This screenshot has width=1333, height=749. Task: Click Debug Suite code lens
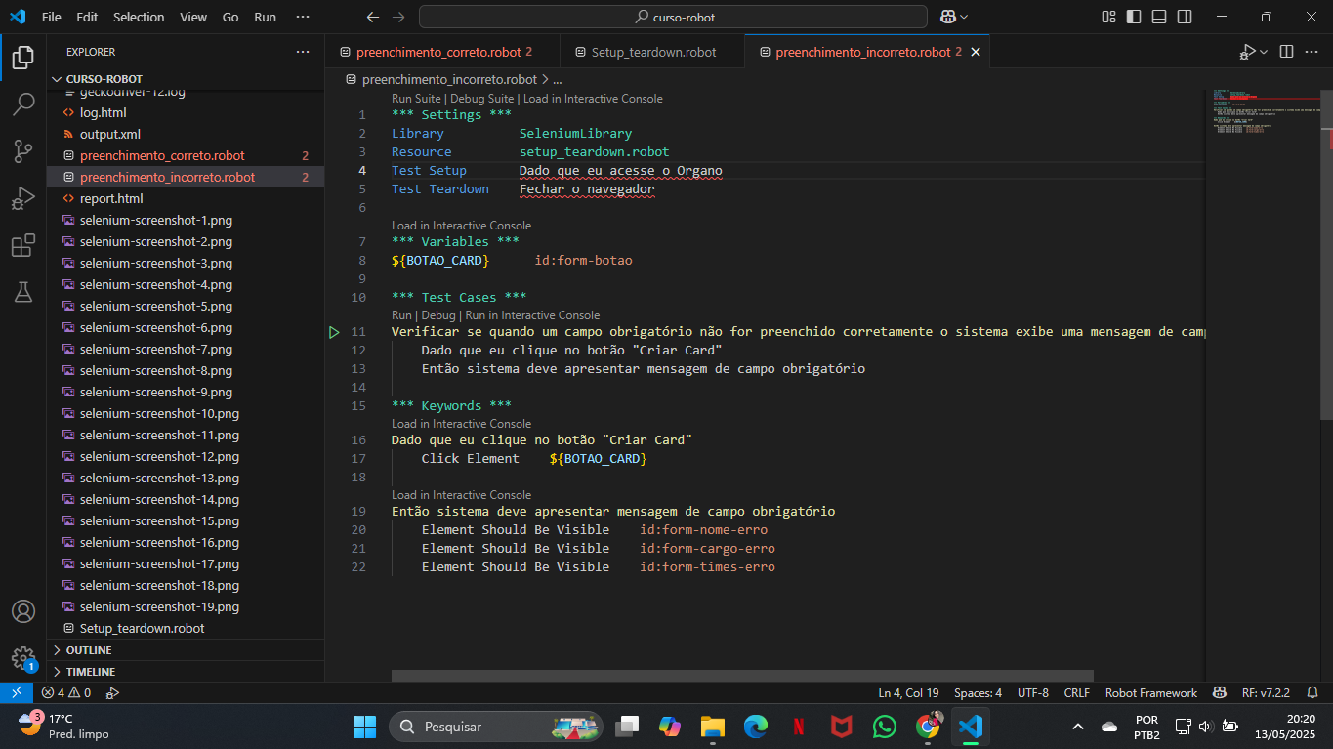pos(481,99)
